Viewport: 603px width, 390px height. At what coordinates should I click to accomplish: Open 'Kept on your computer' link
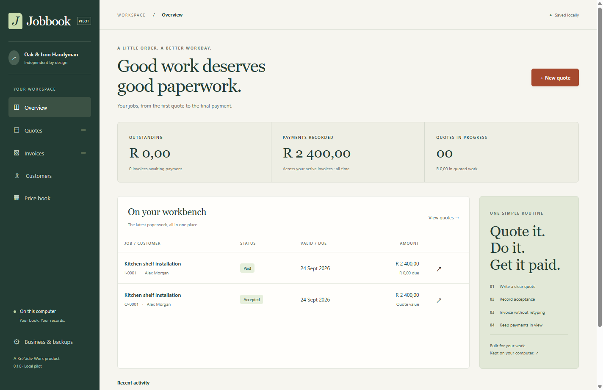pos(514,353)
